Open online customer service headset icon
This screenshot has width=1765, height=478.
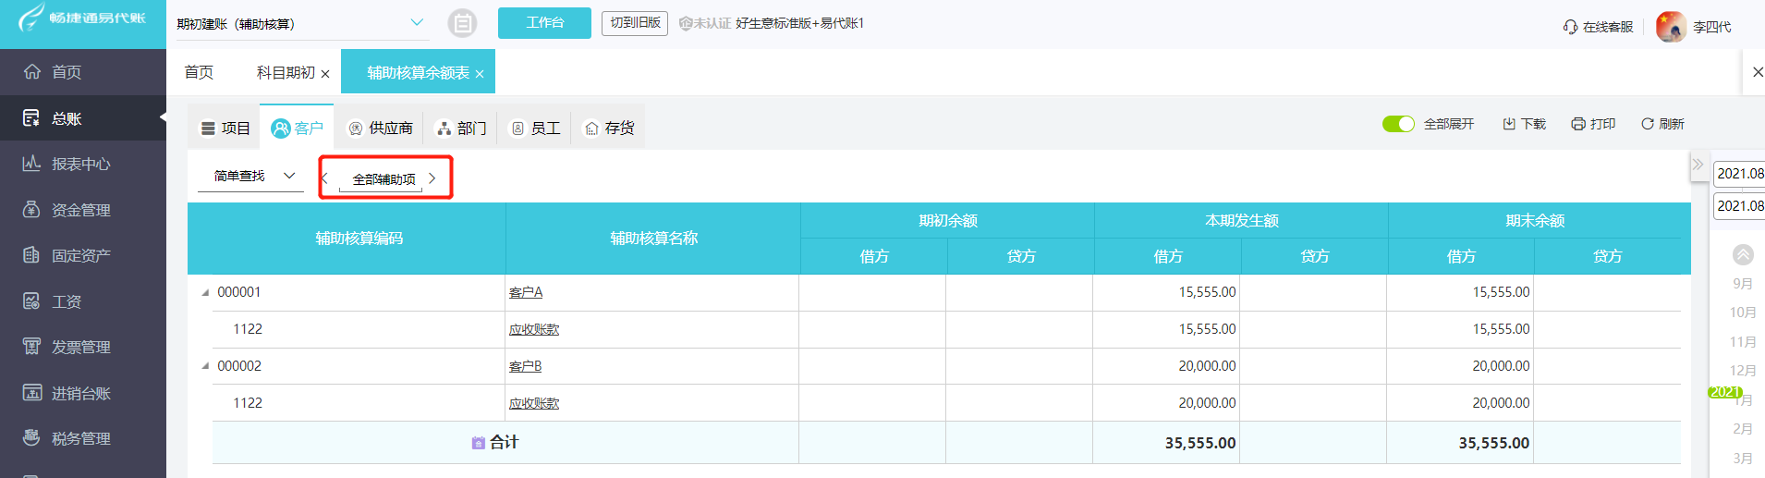tap(1570, 27)
